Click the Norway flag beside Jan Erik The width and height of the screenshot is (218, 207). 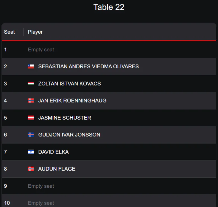click(31, 101)
